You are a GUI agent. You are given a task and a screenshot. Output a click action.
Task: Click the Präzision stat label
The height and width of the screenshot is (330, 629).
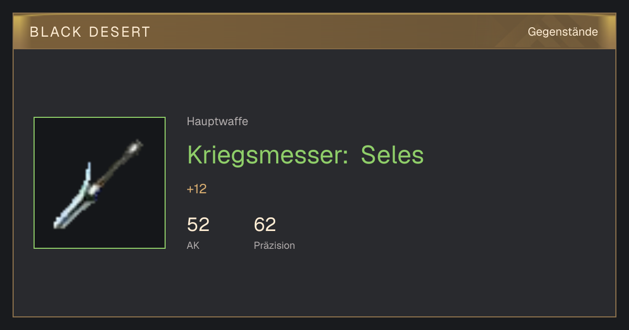coord(274,245)
